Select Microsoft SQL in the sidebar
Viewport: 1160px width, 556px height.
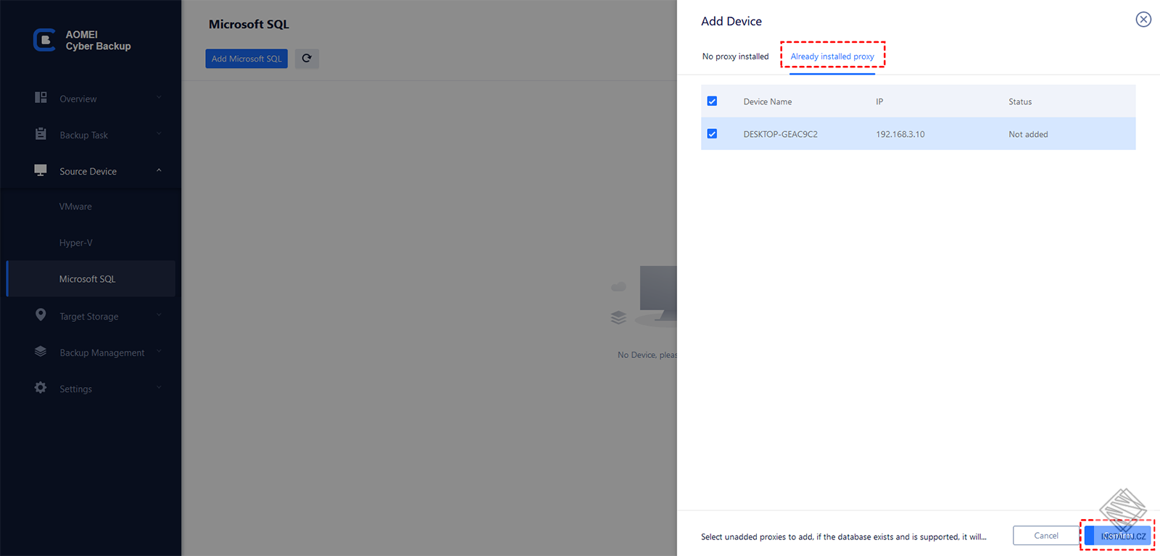coord(91,279)
